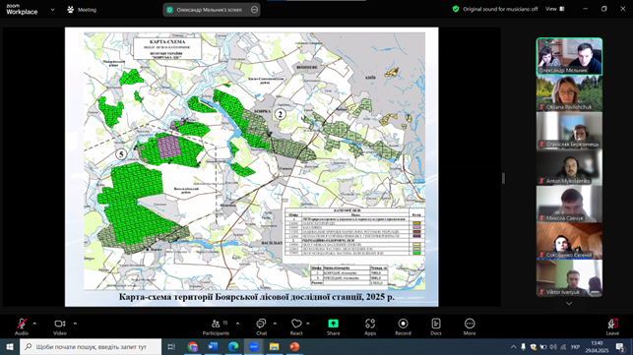Image resolution: width=633 pixels, height=355 pixels.
Task: Toggle camera with the Video button
Action: tap(60, 326)
